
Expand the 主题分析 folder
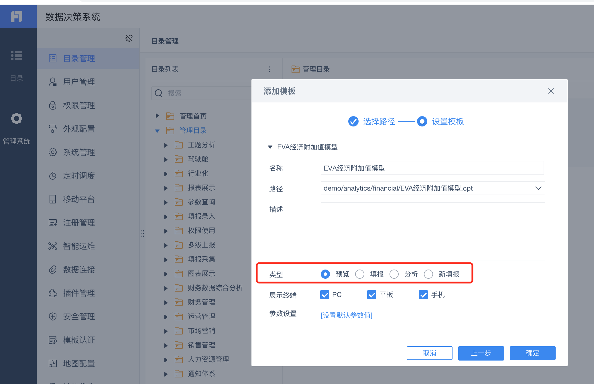tap(166, 145)
